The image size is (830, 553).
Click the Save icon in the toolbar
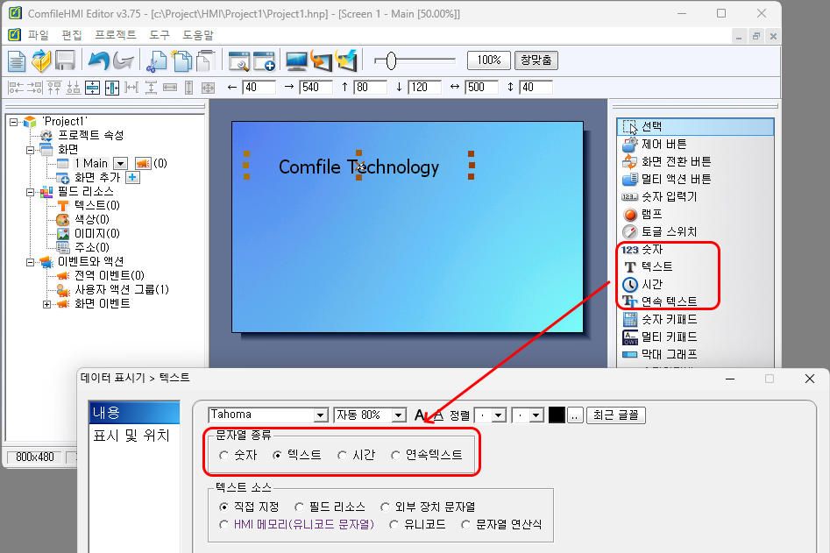coord(65,60)
